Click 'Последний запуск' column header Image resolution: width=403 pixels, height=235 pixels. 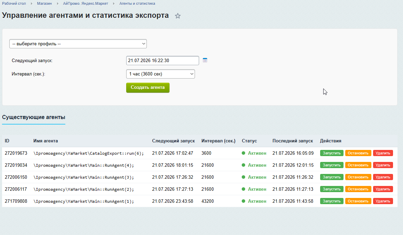(293, 141)
